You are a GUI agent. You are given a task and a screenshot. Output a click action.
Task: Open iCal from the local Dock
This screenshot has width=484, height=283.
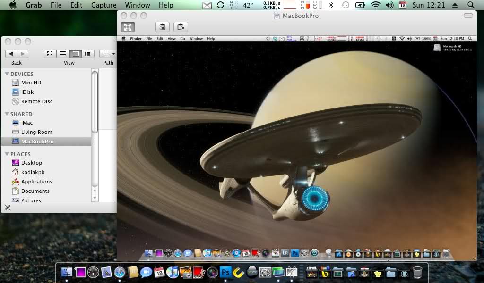[159, 272]
